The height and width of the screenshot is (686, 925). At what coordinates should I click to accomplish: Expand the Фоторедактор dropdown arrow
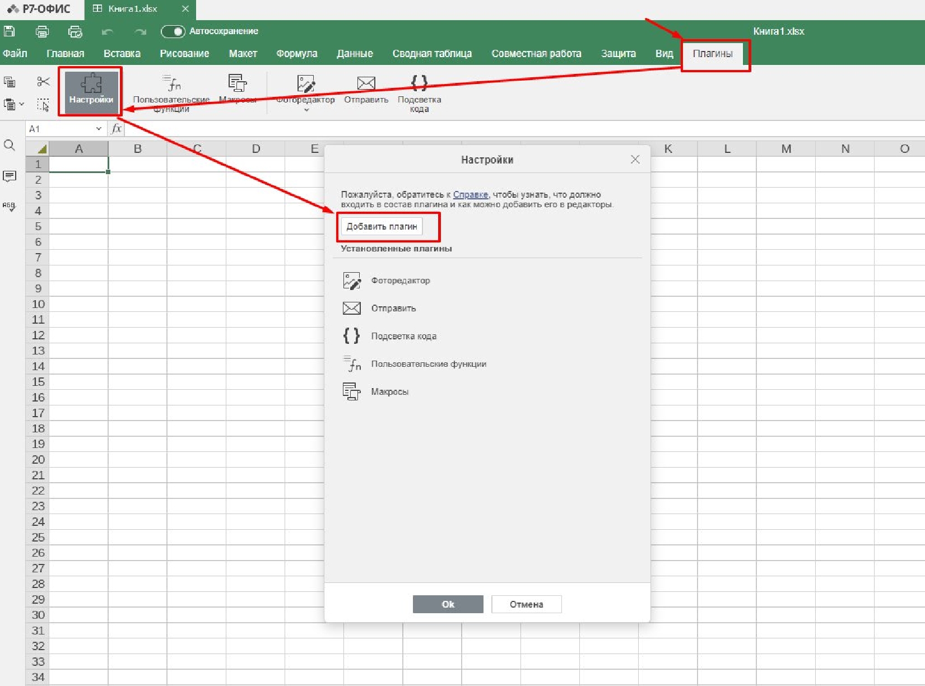(x=306, y=110)
